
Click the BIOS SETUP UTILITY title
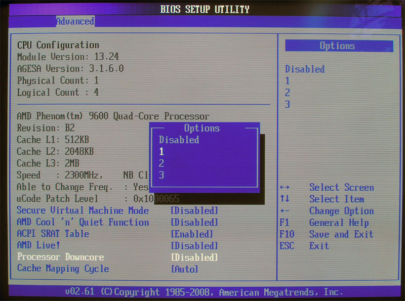[205, 9]
